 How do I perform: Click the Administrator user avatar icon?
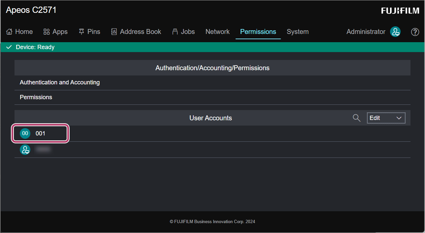pyautogui.click(x=395, y=32)
